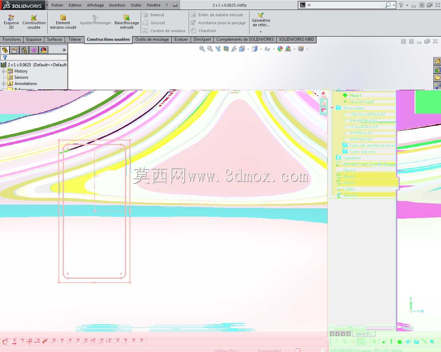
Task: Show the PropertyManager tab
Action: point(14,50)
